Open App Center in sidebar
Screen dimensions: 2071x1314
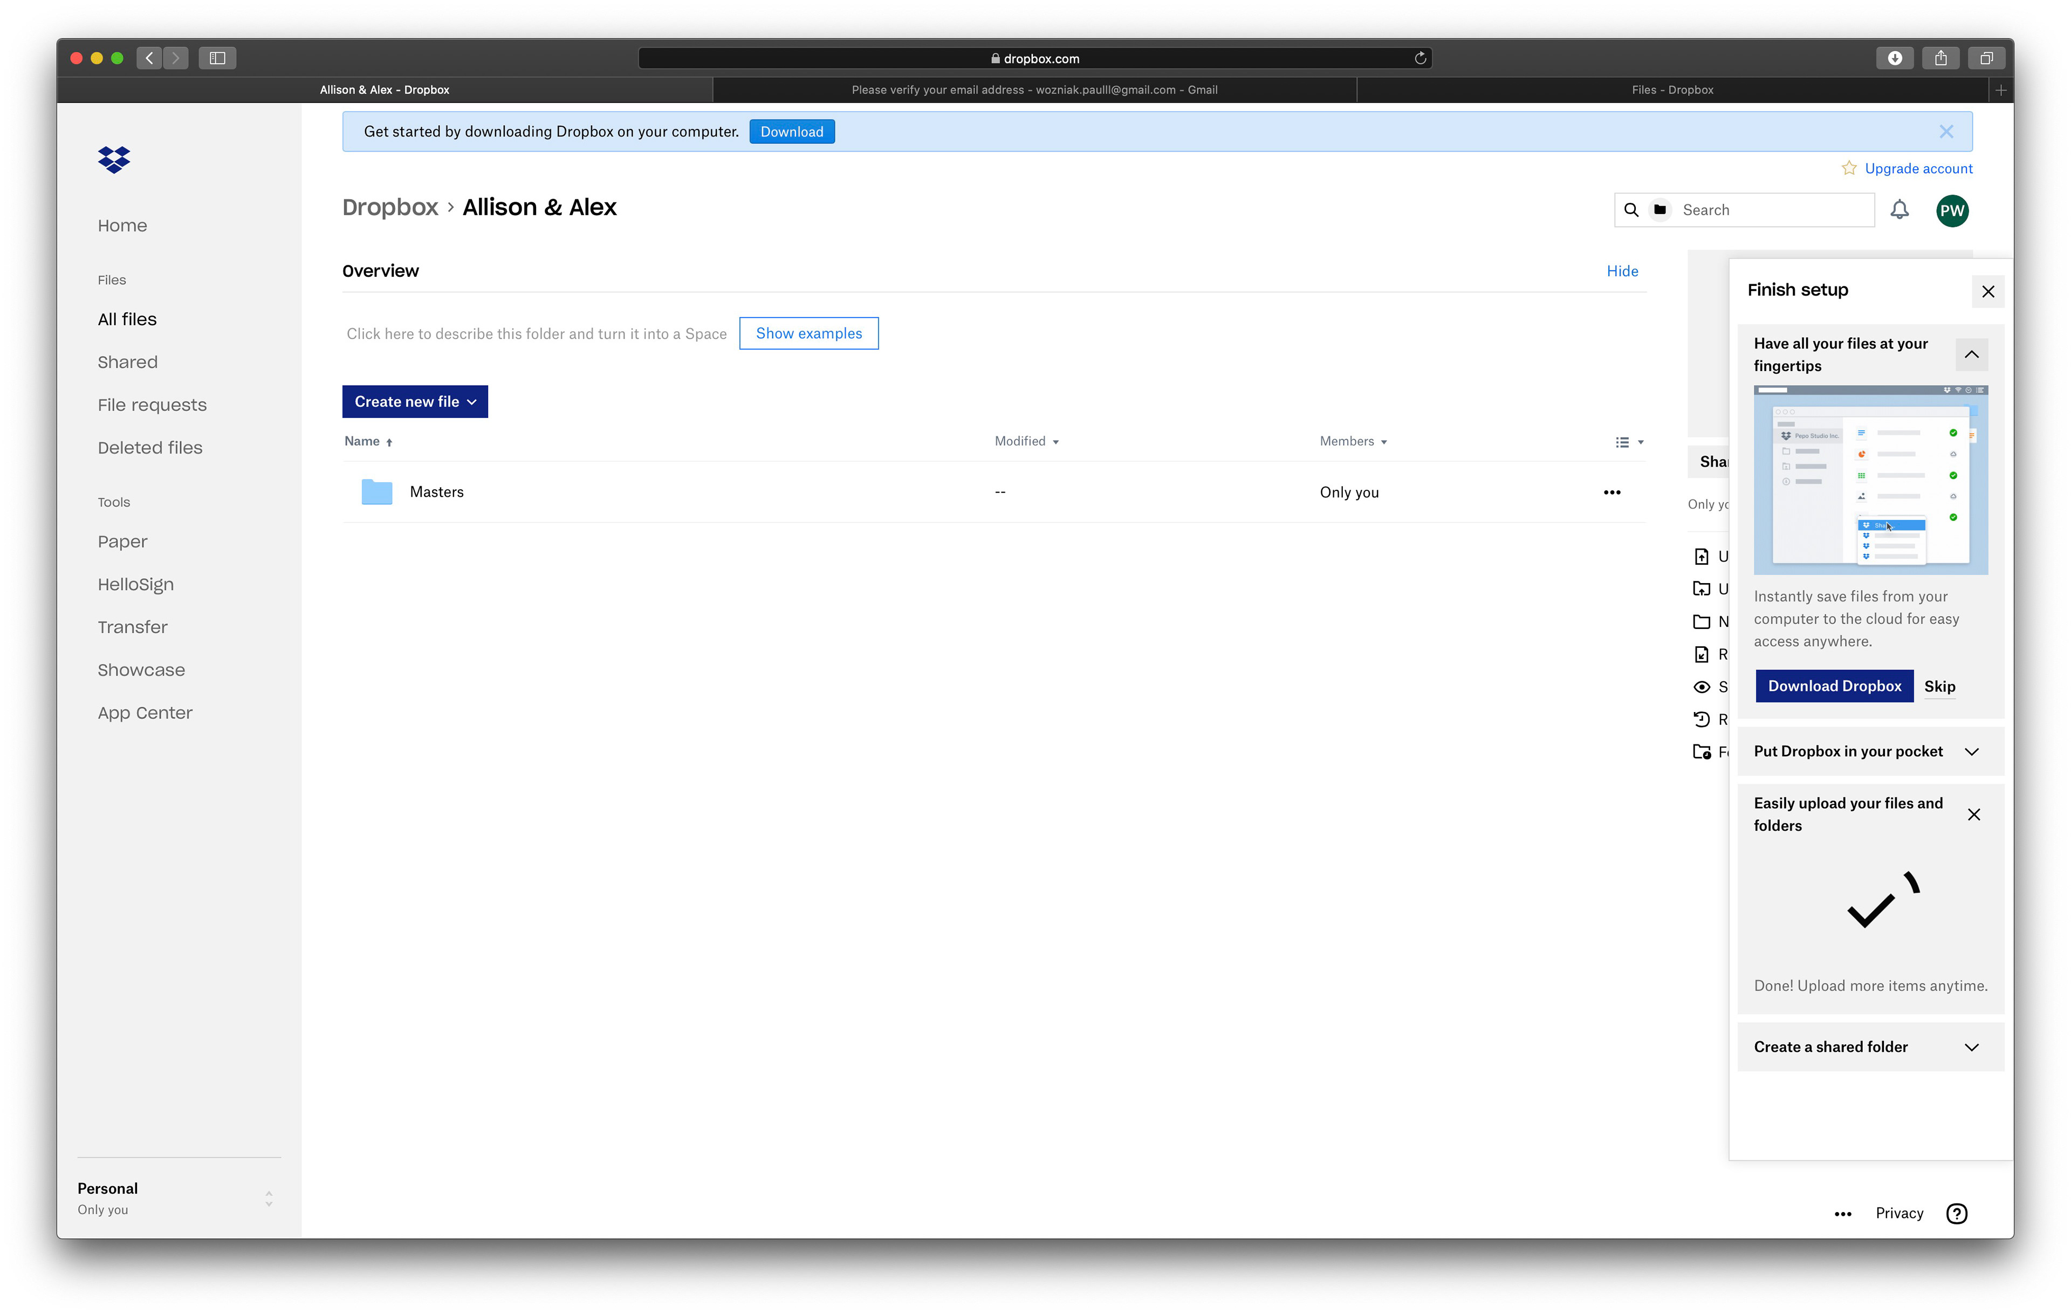pyautogui.click(x=145, y=713)
